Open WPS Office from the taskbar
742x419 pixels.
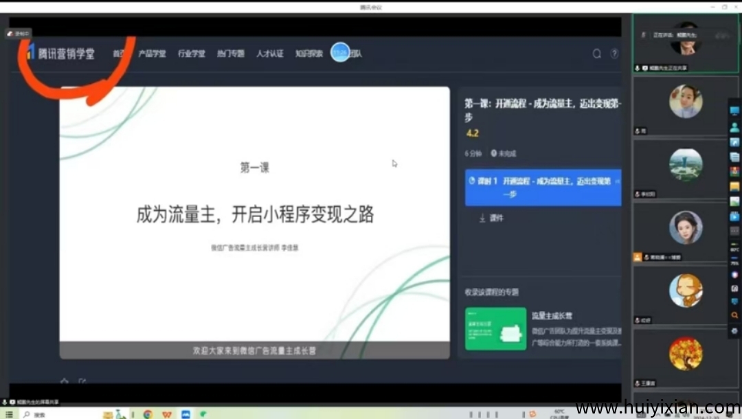click(167, 414)
